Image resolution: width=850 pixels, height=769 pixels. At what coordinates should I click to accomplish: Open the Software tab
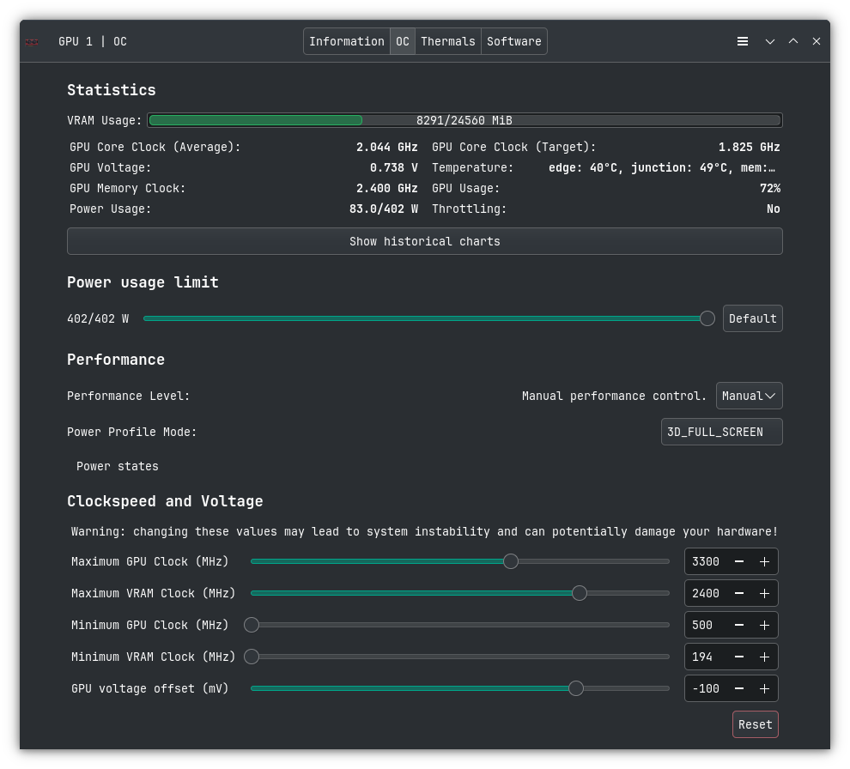513,41
